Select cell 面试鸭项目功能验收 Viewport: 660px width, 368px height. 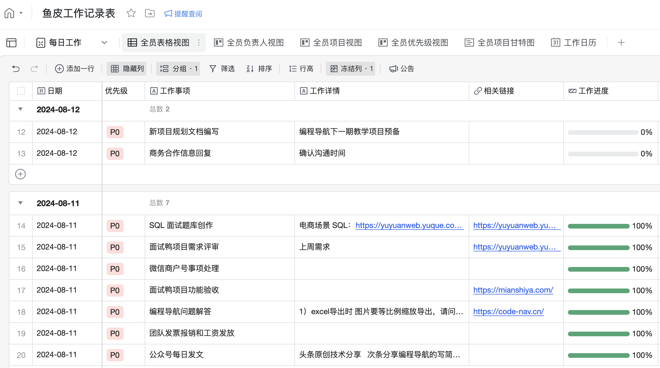point(220,290)
